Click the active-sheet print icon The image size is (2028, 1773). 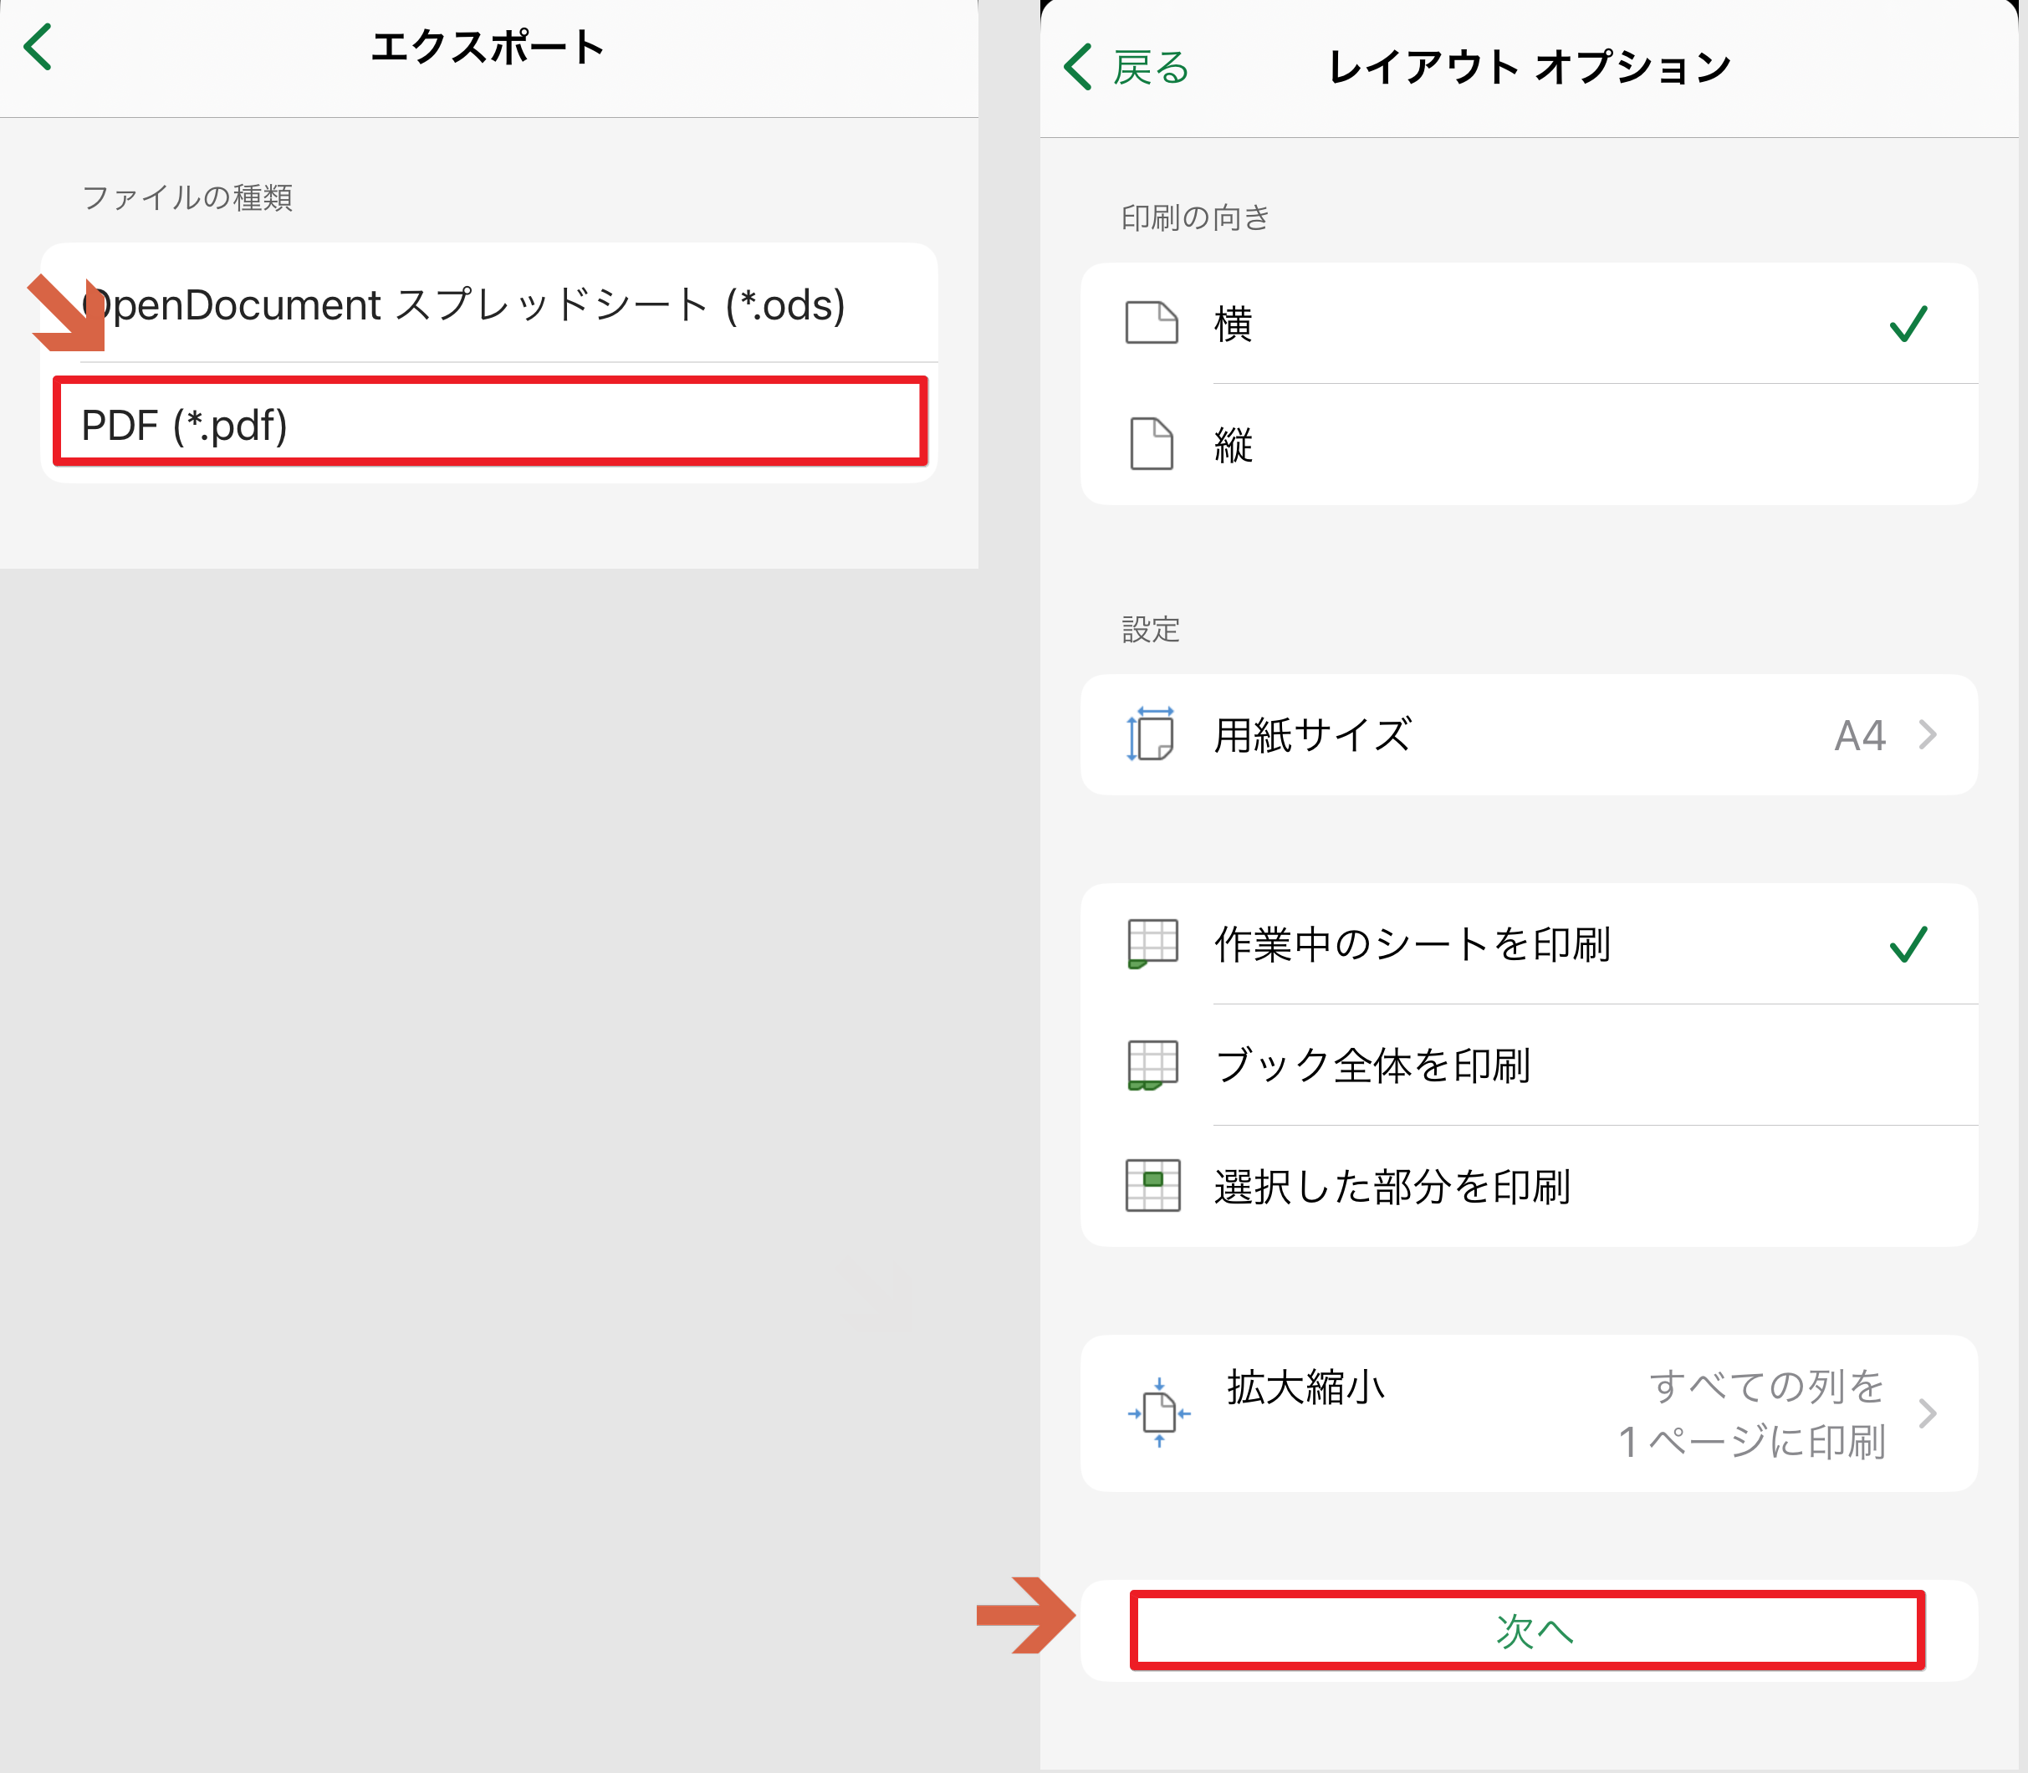1152,943
